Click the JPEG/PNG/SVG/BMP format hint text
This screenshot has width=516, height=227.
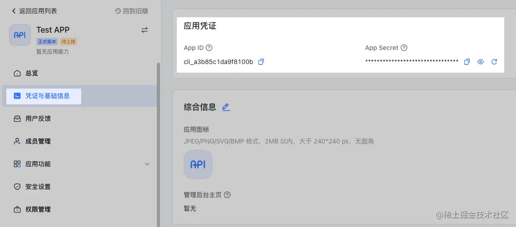[279, 142]
